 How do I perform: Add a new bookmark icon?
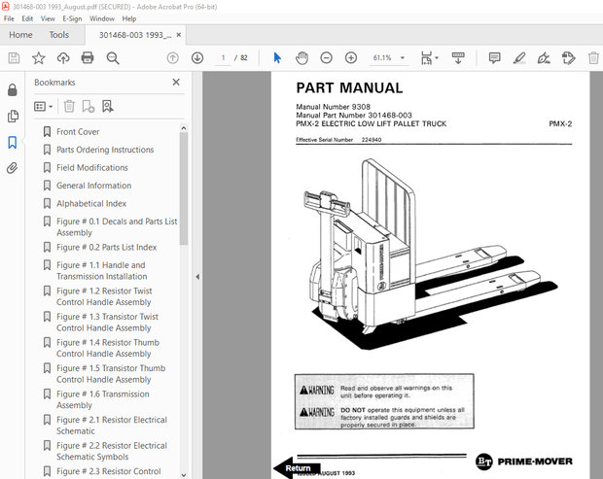coord(89,106)
